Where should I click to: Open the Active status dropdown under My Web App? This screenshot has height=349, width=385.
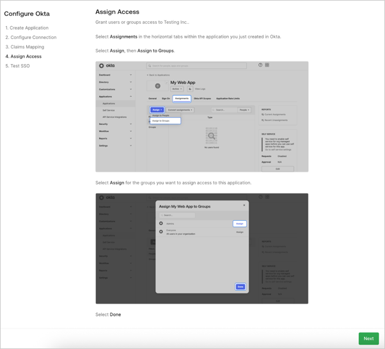click(177, 89)
